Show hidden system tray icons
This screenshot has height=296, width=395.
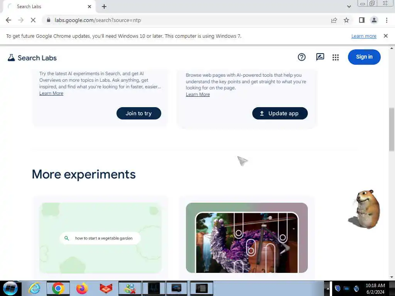(328, 288)
